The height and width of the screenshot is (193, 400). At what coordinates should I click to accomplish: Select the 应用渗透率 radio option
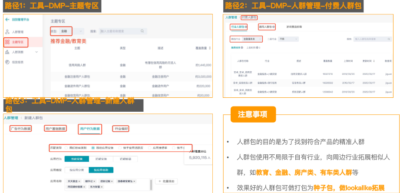(x=149, y=148)
